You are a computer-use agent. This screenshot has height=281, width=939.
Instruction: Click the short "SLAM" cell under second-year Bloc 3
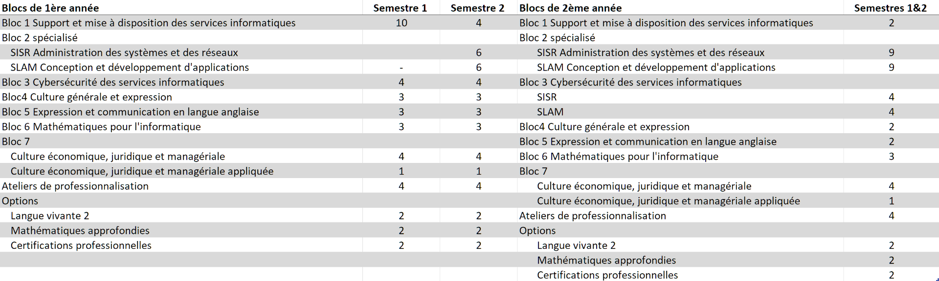click(x=550, y=112)
